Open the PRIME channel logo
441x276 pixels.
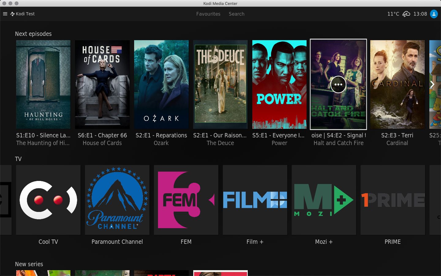point(393,200)
